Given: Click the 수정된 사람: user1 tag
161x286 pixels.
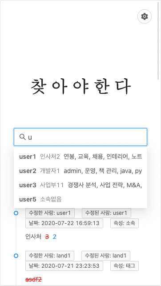Looking at the screenshot, I should click(x=106, y=213).
